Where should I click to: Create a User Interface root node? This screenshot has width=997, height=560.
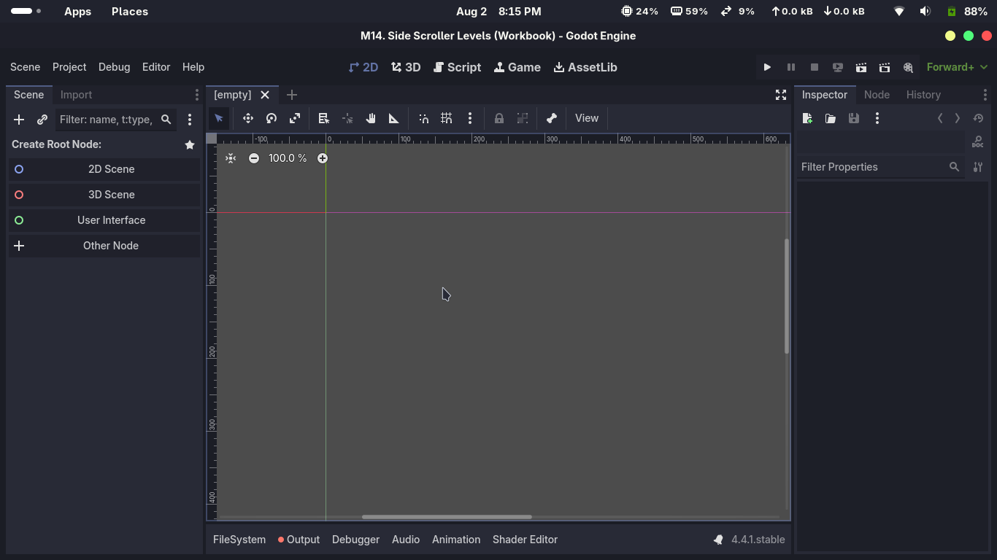click(x=104, y=220)
